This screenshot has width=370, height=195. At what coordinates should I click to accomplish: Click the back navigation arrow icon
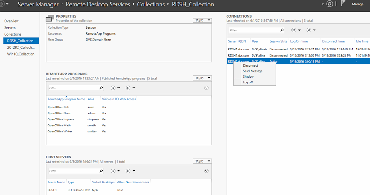coord(2,4)
